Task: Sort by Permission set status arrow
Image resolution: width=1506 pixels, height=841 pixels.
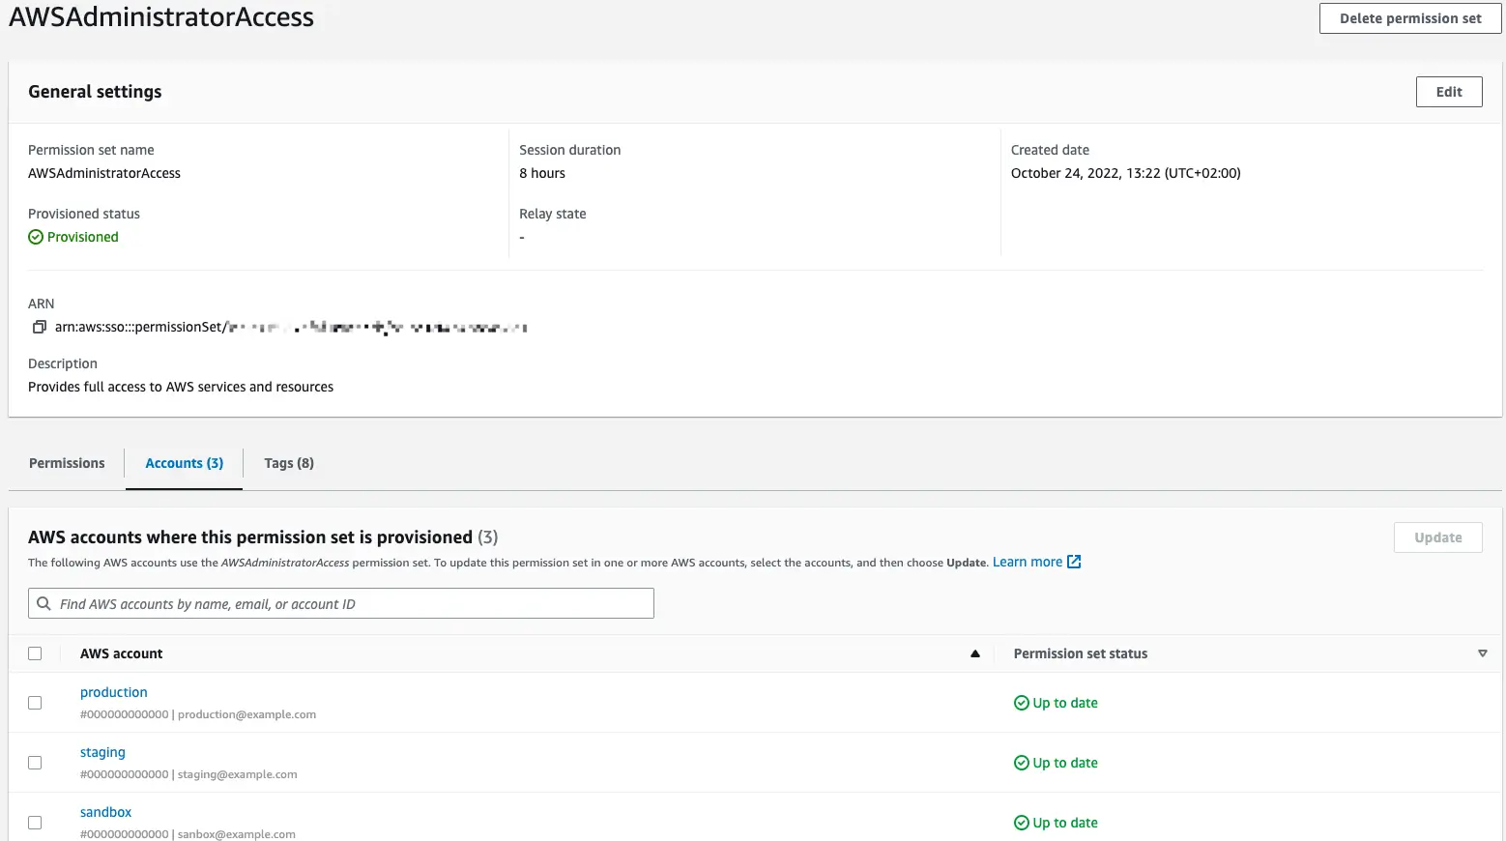Action: tap(1483, 653)
